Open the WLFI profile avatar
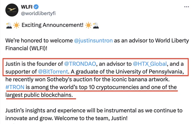 pos(12,10)
